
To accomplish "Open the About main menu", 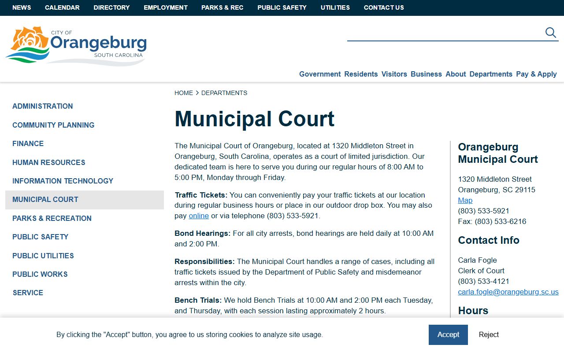I will point(456,74).
